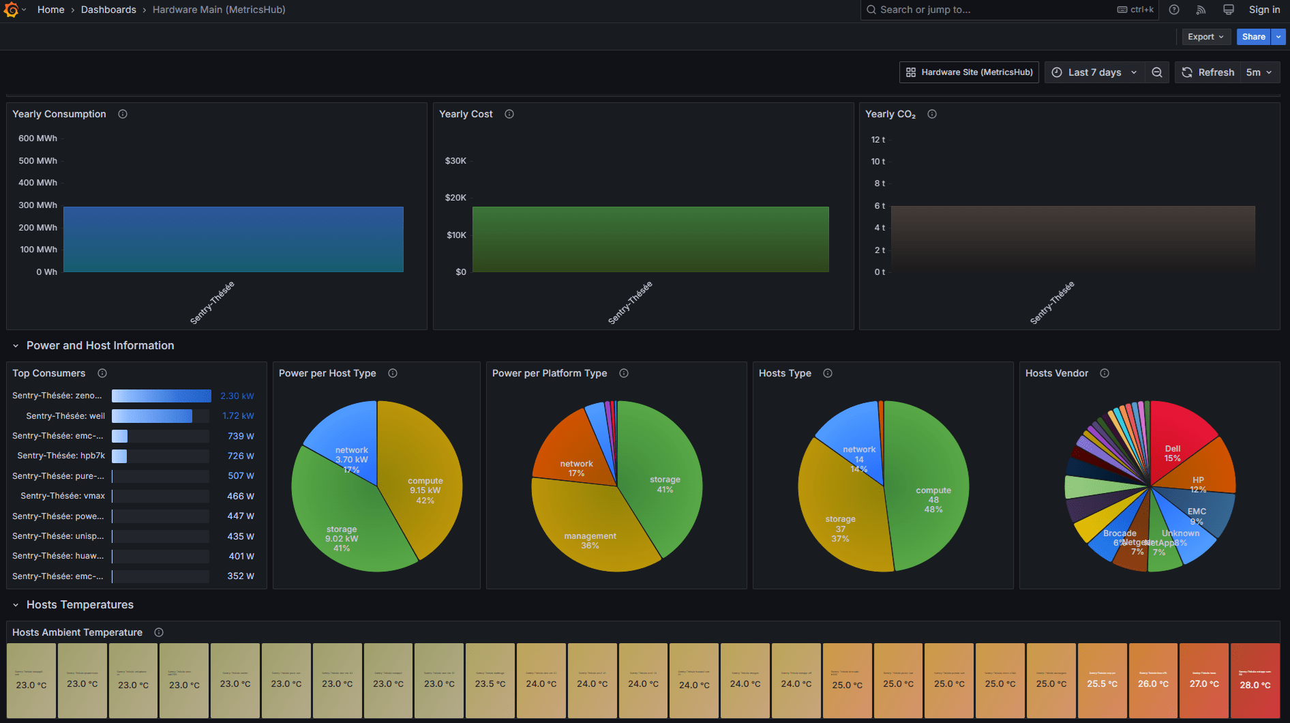Open the Yearly Consumption panel info icon
The height and width of the screenshot is (723, 1290).
(123, 114)
